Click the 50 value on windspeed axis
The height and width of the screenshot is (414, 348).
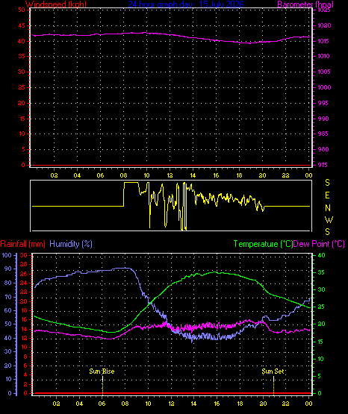click(22, 10)
